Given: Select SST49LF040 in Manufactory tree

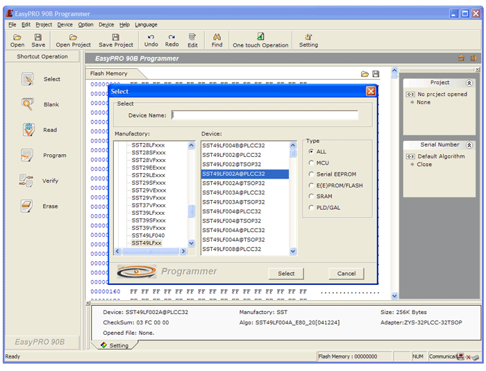Looking at the screenshot, I should pyautogui.click(x=148, y=236).
